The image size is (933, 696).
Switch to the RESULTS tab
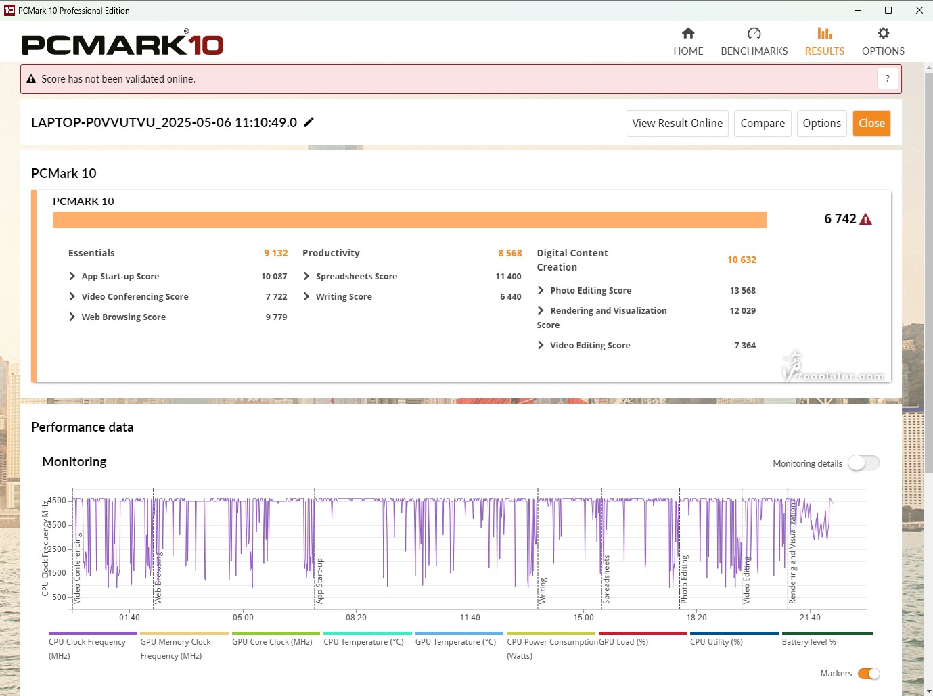pos(824,42)
